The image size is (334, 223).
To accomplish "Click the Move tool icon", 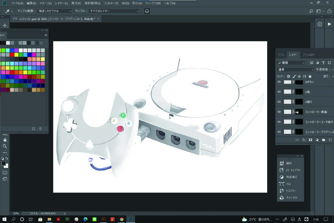I will [x=5, y=25].
